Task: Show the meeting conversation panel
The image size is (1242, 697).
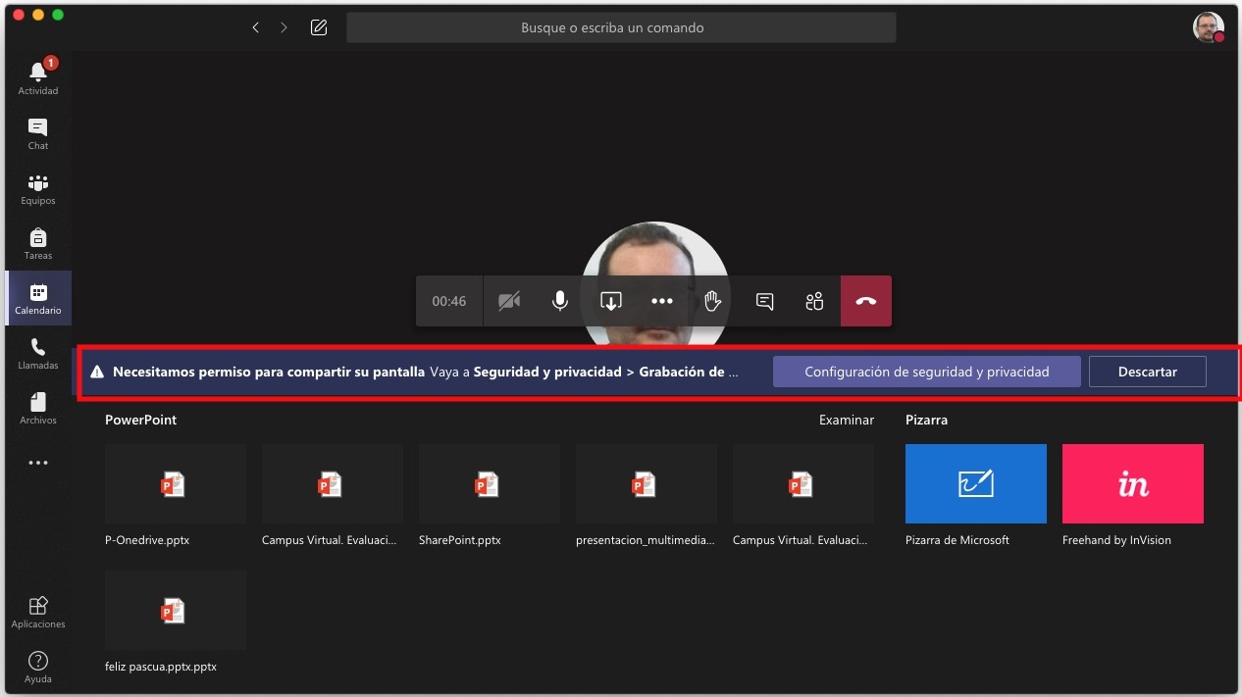Action: [x=764, y=301]
